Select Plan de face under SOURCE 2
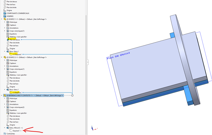The height and width of the screenshot is (135, 212). point(14,84)
